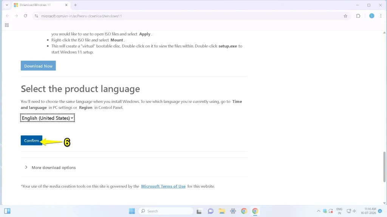Screen dimensions: 387x217
Task: Bookmark this page with the star icon
Action: coord(345,16)
